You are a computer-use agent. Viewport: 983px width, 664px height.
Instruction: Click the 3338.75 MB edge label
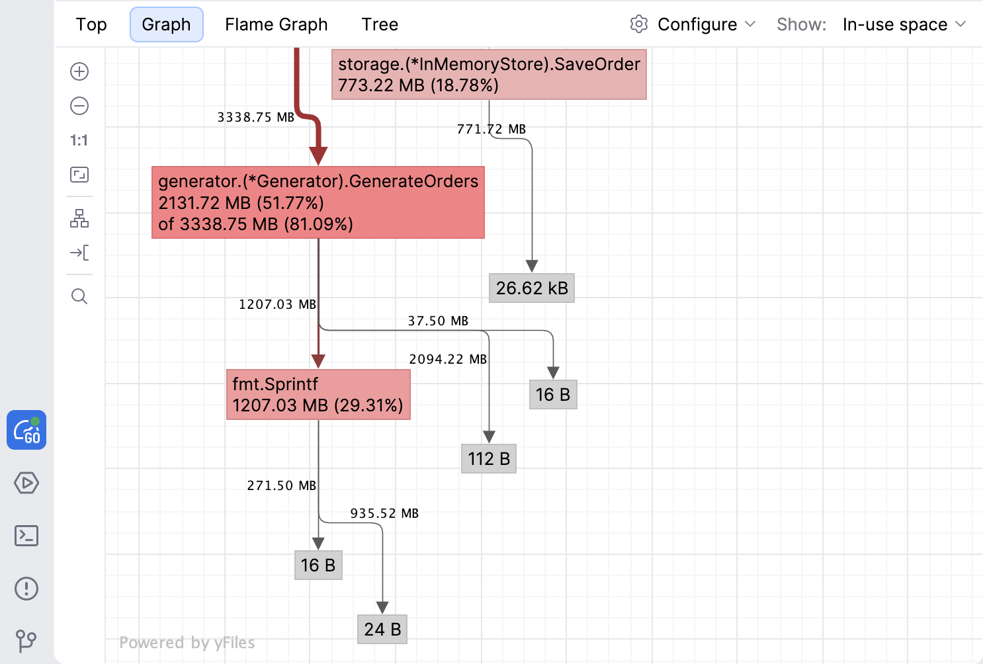[256, 117]
